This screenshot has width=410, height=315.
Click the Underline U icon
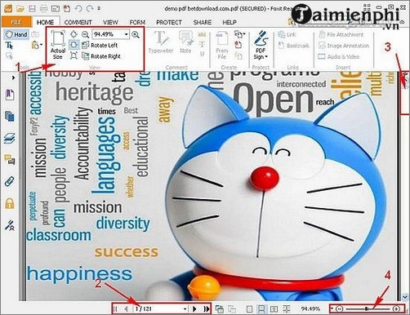pos(202,54)
